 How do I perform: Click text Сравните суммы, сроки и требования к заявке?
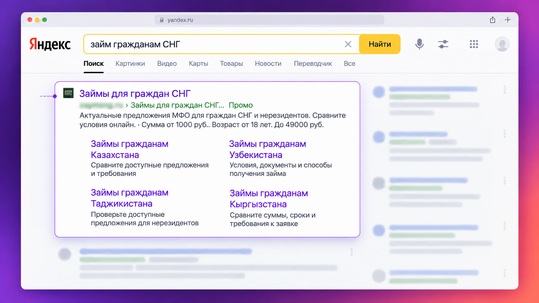(273, 219)
